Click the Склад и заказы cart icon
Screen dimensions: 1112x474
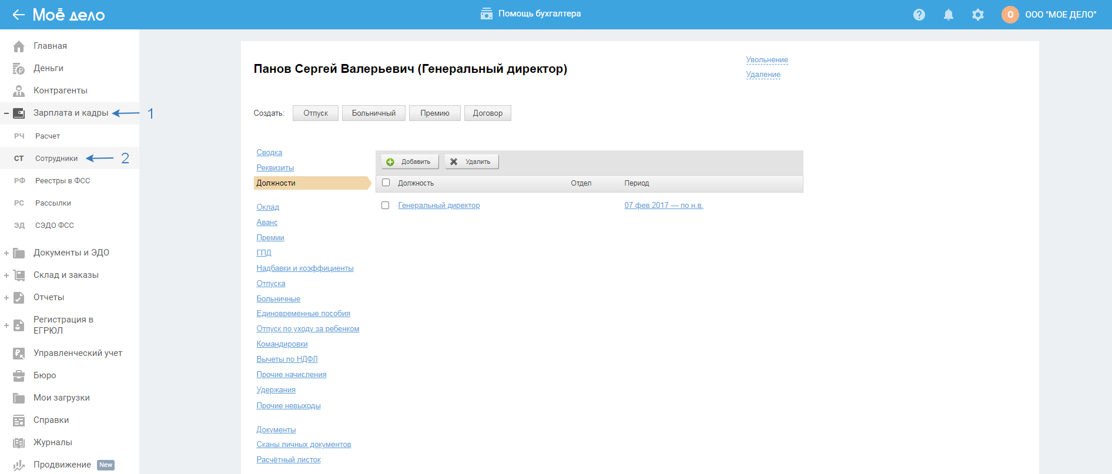pos(19,275)
